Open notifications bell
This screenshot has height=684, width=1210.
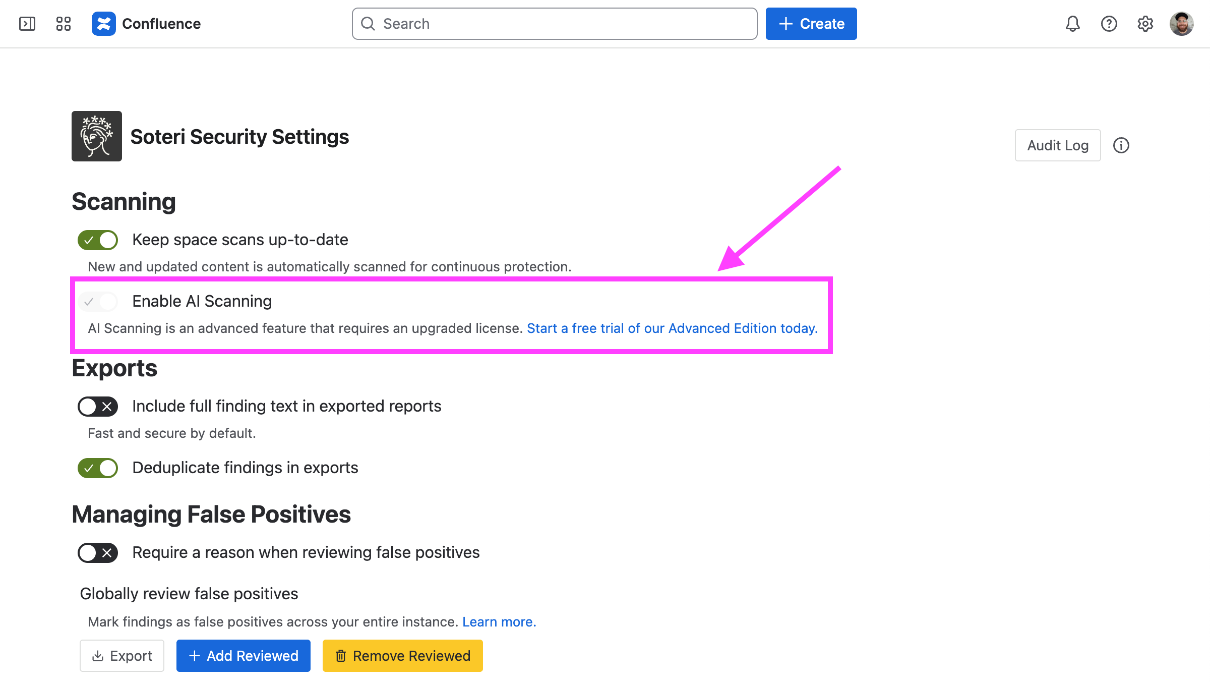[x=1073, y=24]
